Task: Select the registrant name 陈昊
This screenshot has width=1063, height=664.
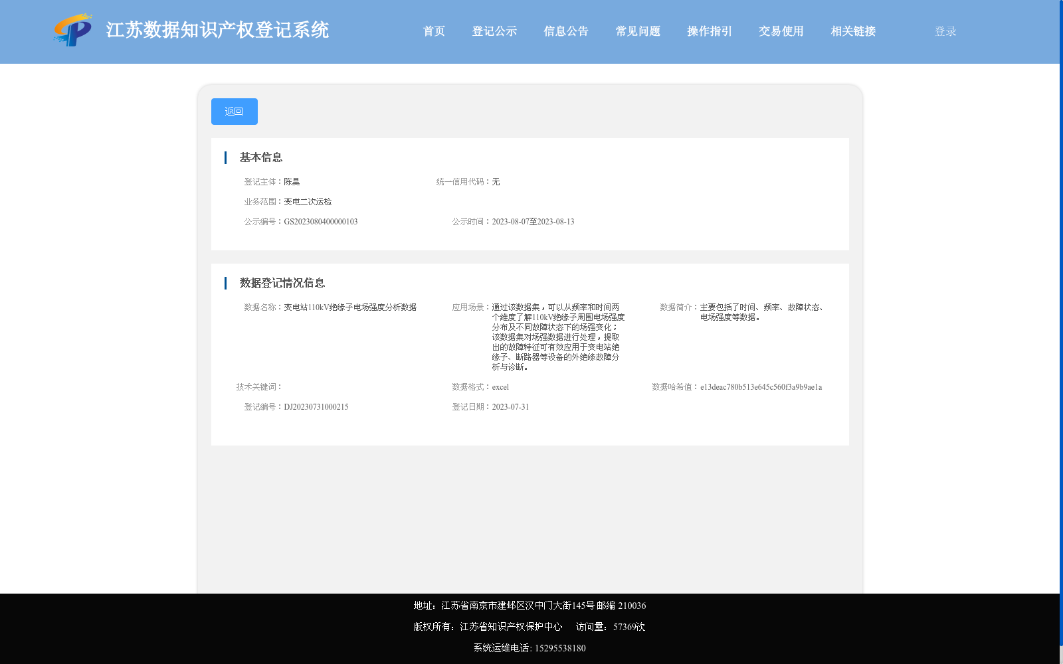Action: click(292, 182)
